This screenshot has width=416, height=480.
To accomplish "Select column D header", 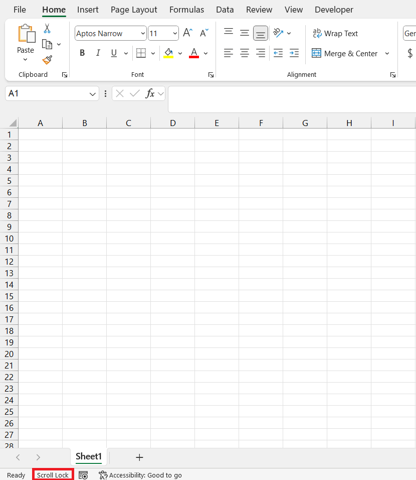I will [x=173, y=123].
